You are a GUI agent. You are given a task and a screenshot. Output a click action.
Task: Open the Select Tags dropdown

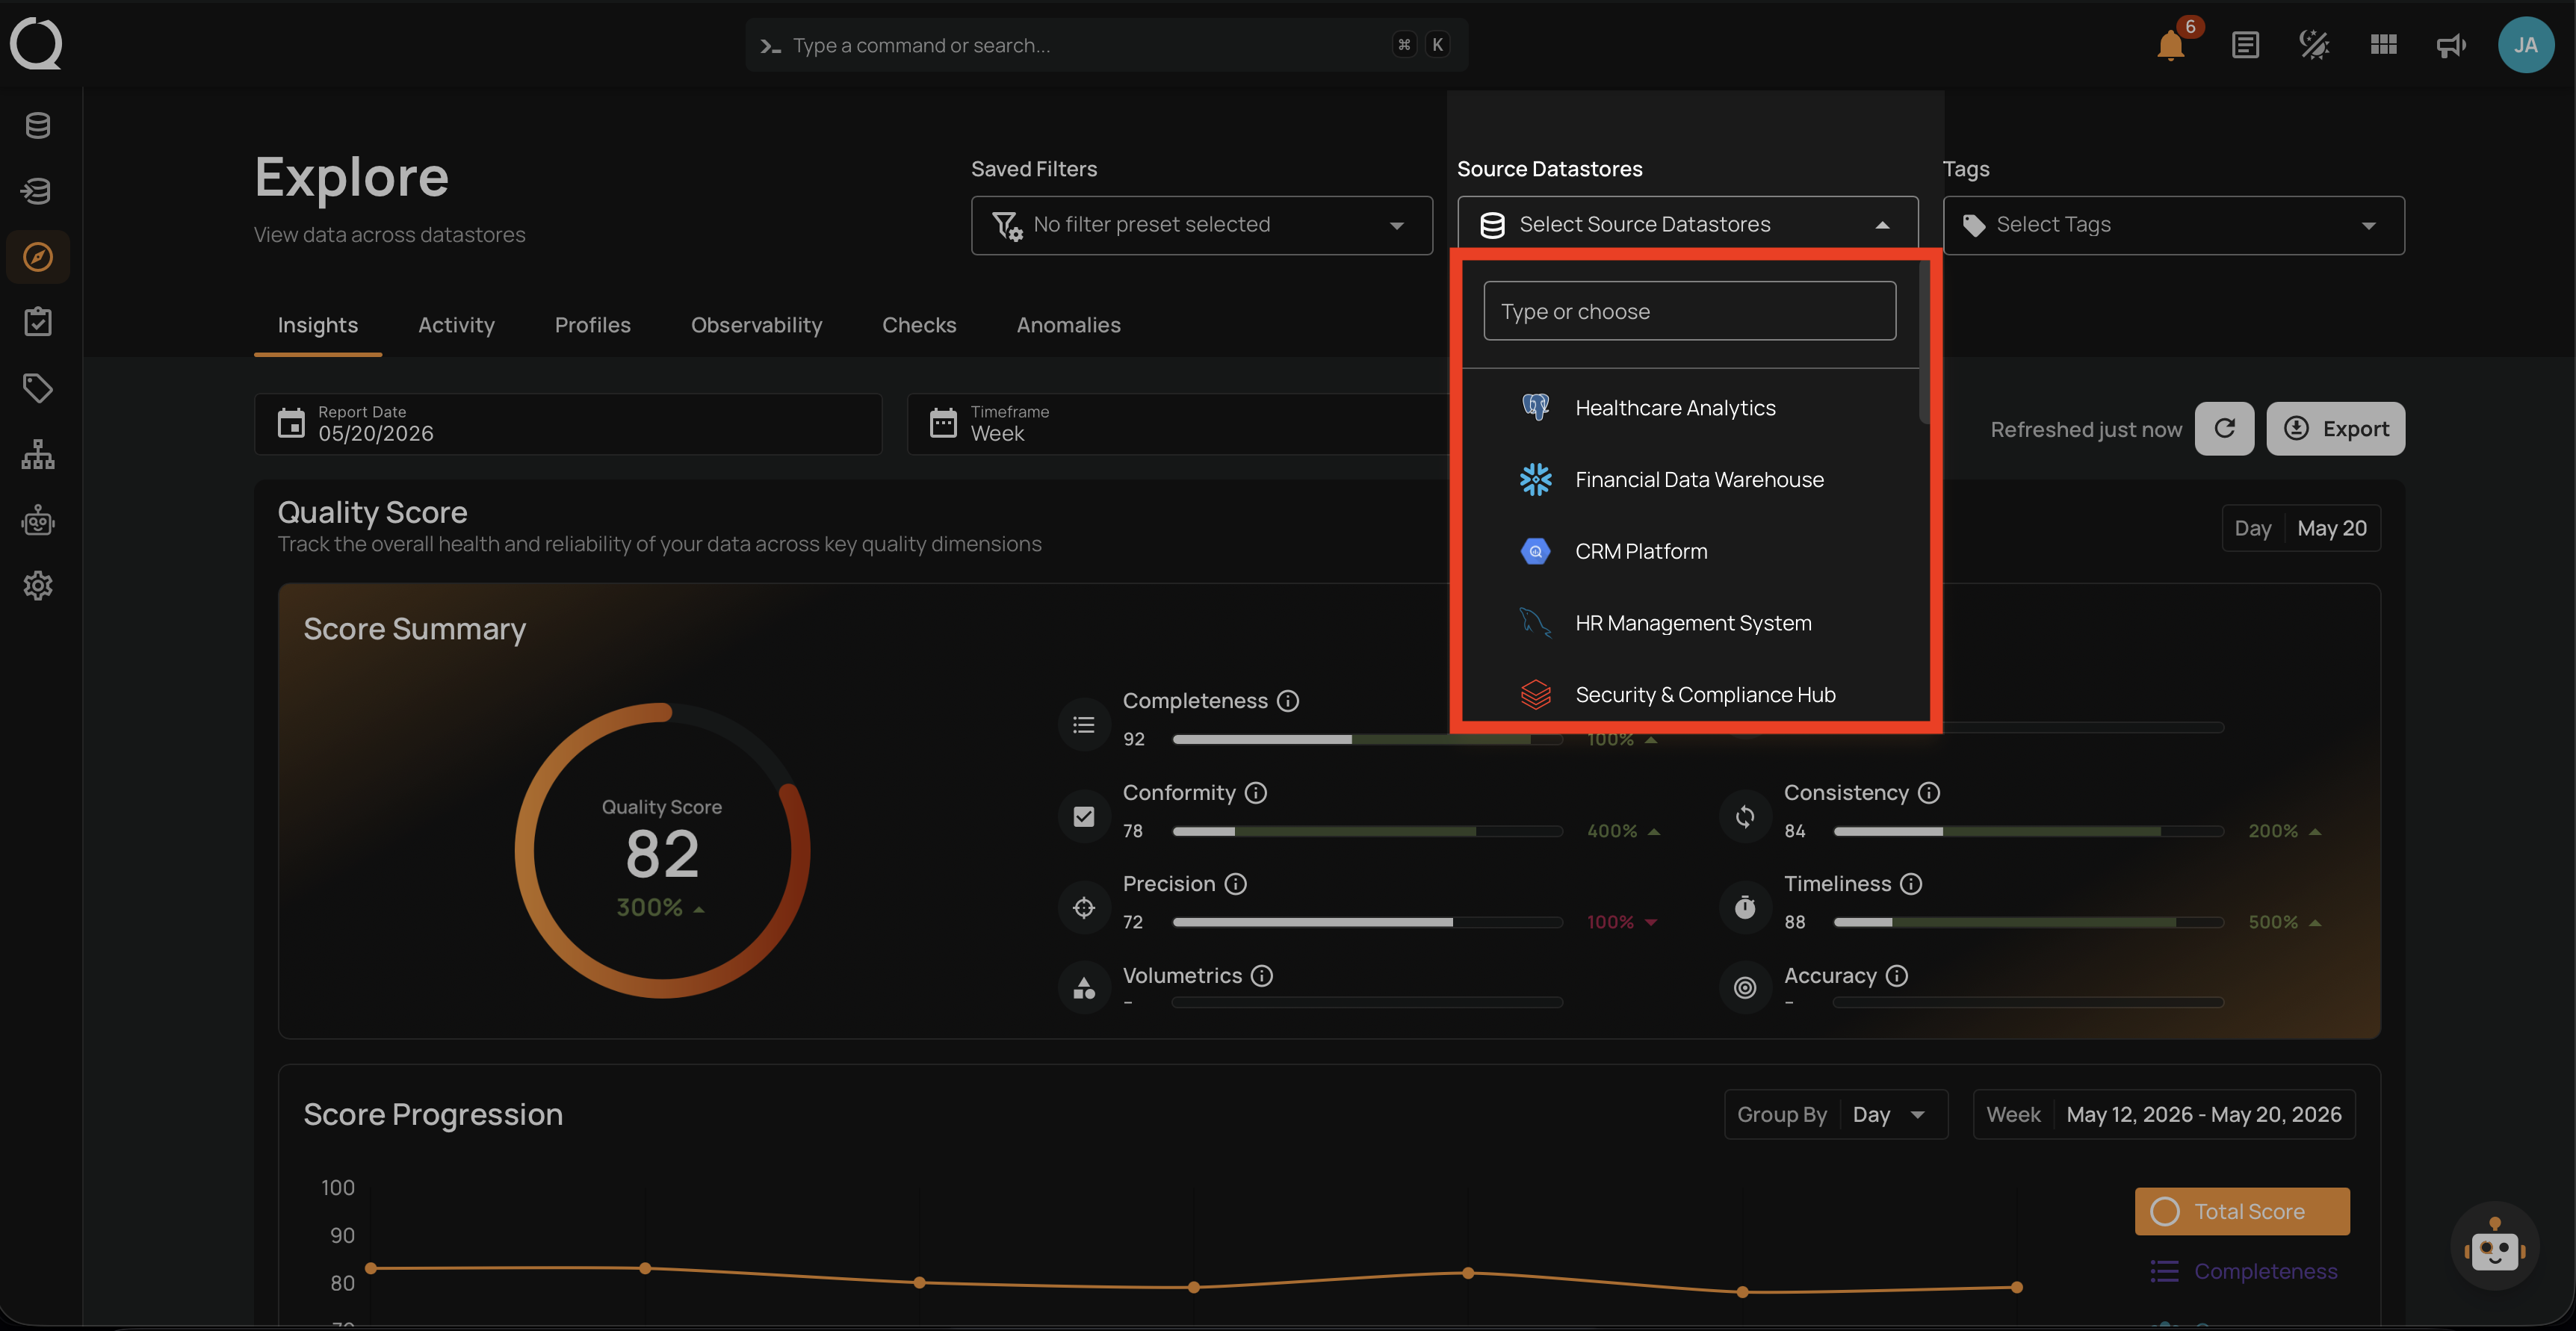pos(2173,225)
